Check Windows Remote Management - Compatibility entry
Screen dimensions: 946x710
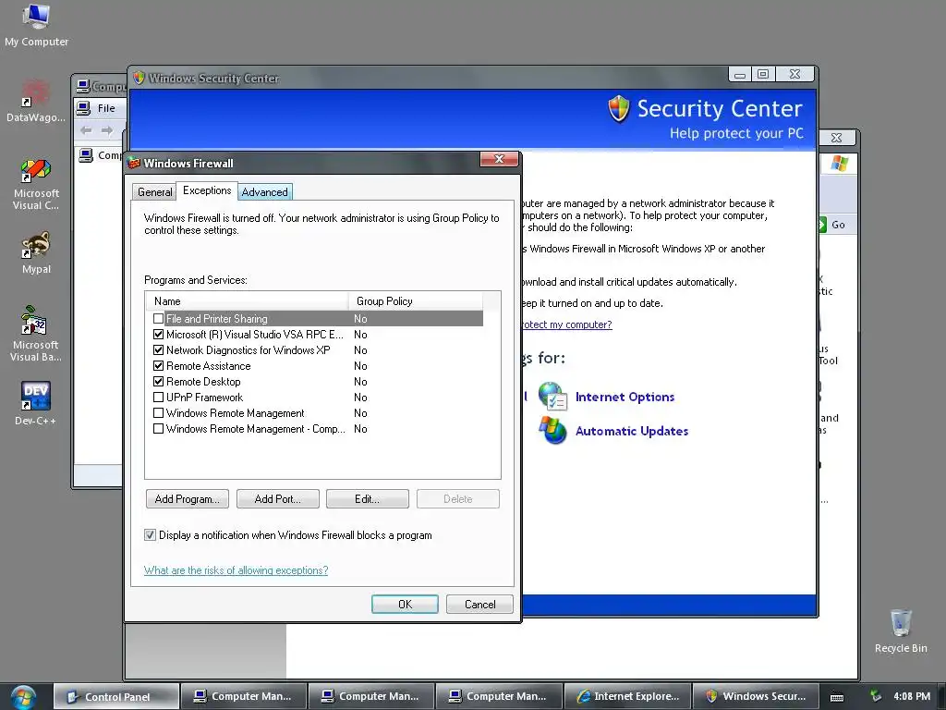pos(158,428)
